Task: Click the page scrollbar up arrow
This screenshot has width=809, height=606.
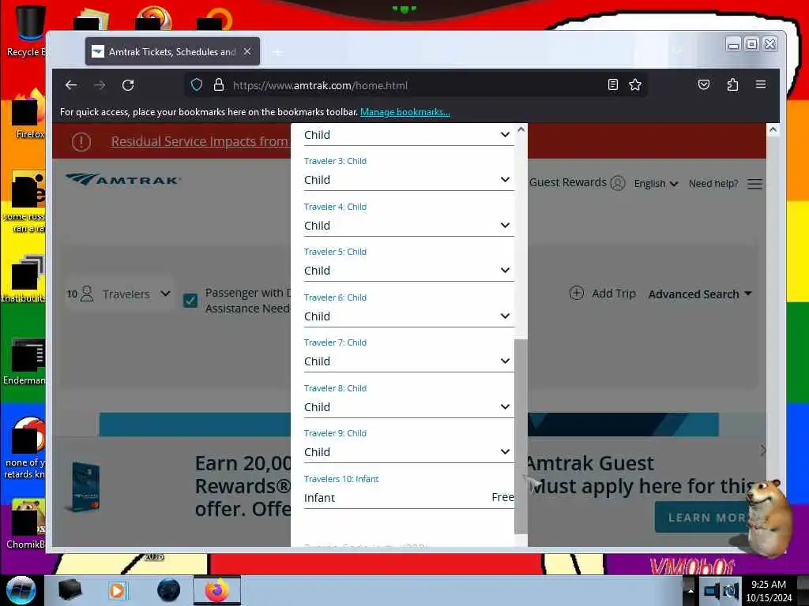Action: tap(773, 129)
